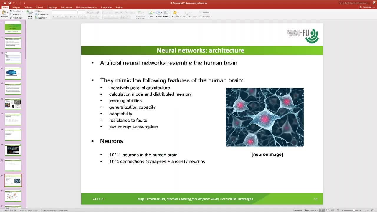Click the '[neuronImage]' caption text

267,154
